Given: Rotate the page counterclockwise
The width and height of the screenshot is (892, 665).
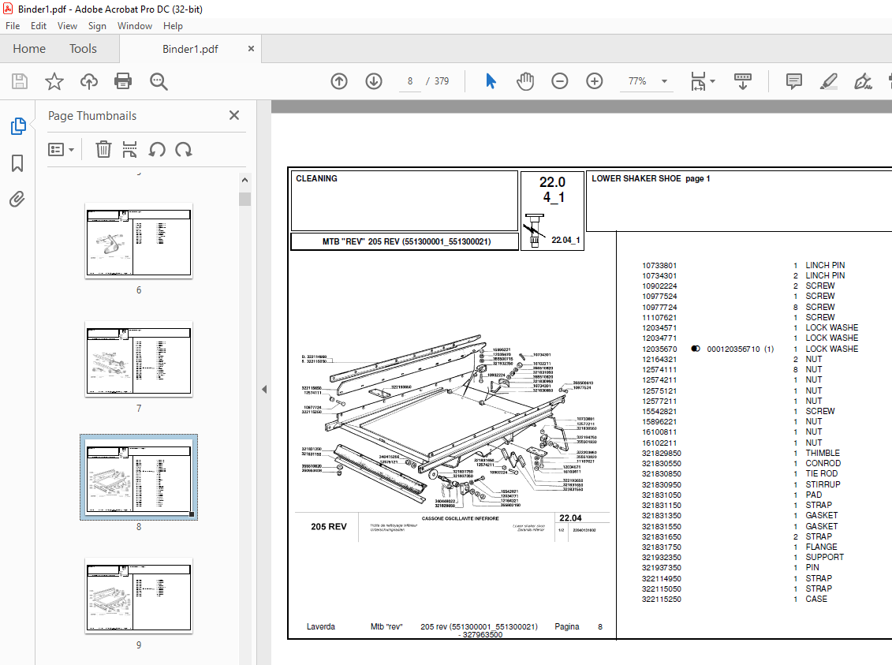Looking at the screenshot, I should pyautogui.click(x=157, y=150).
